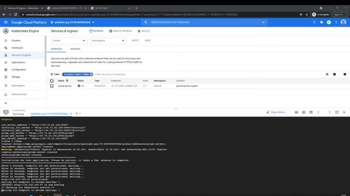
Task: Open Workloads in the sidebar
Action: tap(17, 48)
